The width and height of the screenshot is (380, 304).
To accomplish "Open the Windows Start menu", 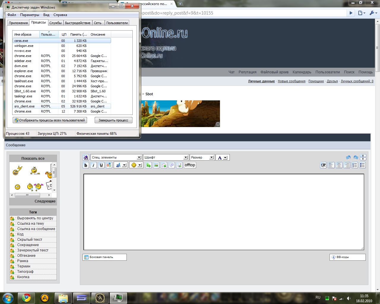I will click(x=8, y=298).
